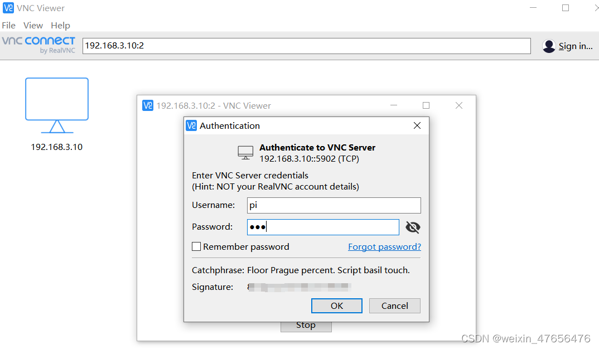Viewport: 599px width, 349px height.
Task: Click the blurred Signature value
Action: point(299,287)
